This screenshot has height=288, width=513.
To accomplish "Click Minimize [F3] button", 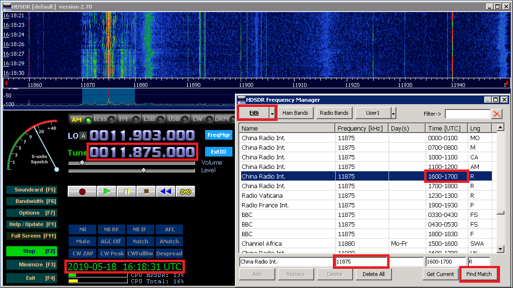I will click(x=32, y=264).
